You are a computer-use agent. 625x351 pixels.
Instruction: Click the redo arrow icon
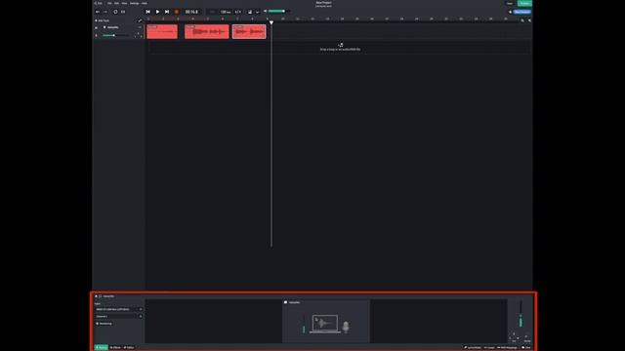(105, 12)
